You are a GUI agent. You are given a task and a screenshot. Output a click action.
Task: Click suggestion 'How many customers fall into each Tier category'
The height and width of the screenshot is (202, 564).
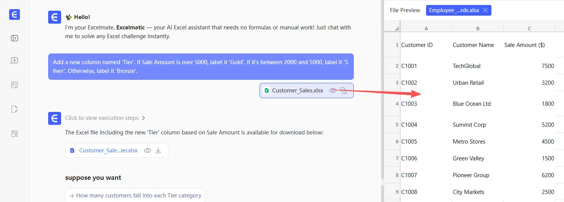[x=135, y=196]
